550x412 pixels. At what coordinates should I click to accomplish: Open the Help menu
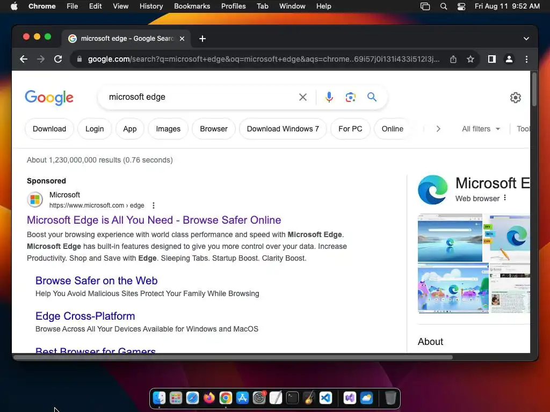click(323, 6)
